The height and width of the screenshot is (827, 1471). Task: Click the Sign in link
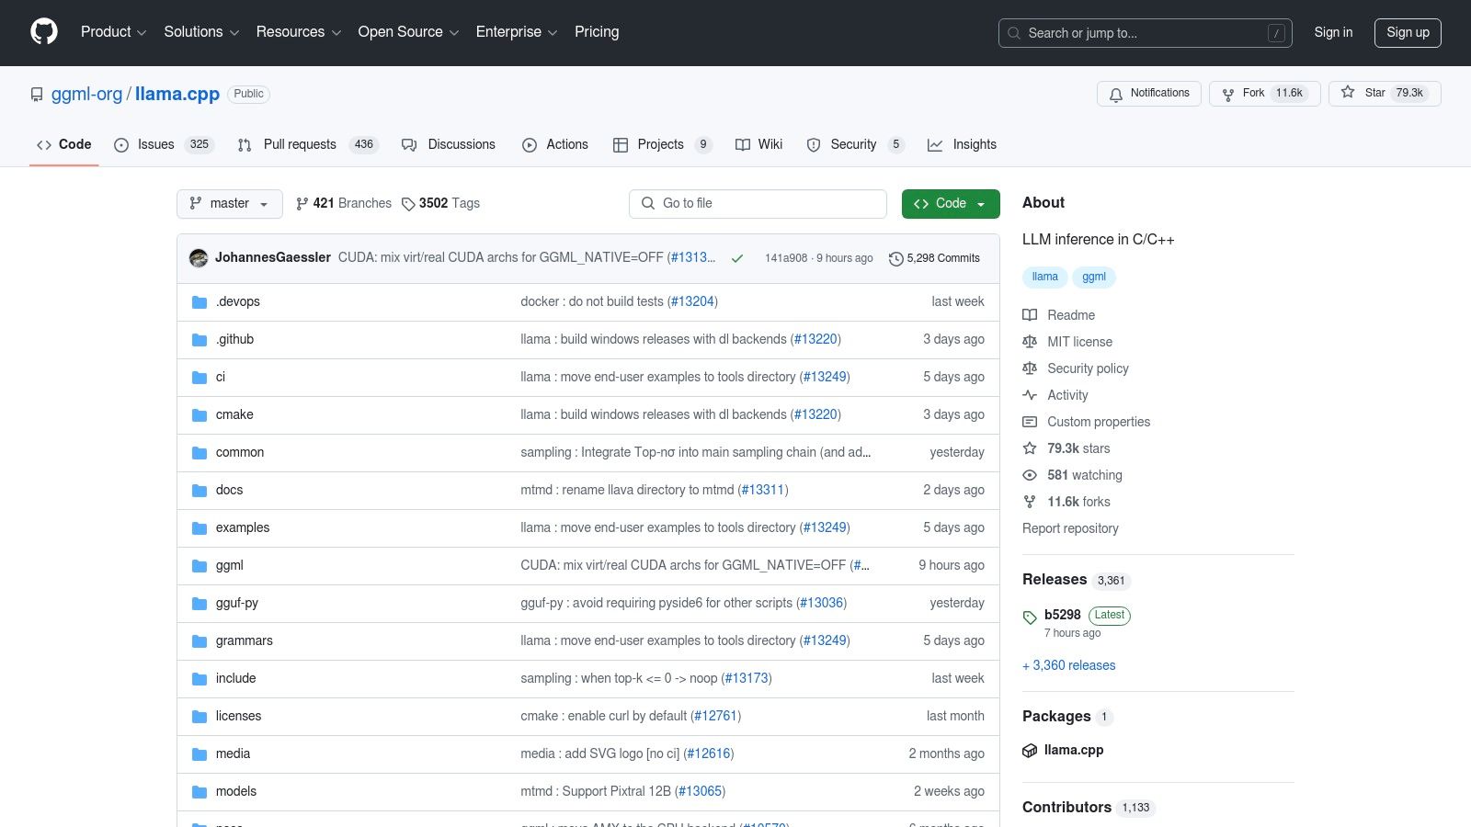coord(1333,32)
